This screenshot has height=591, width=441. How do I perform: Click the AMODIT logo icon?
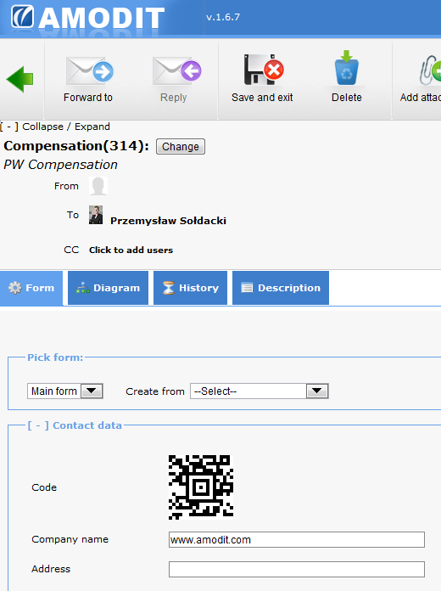pos(22,17)
